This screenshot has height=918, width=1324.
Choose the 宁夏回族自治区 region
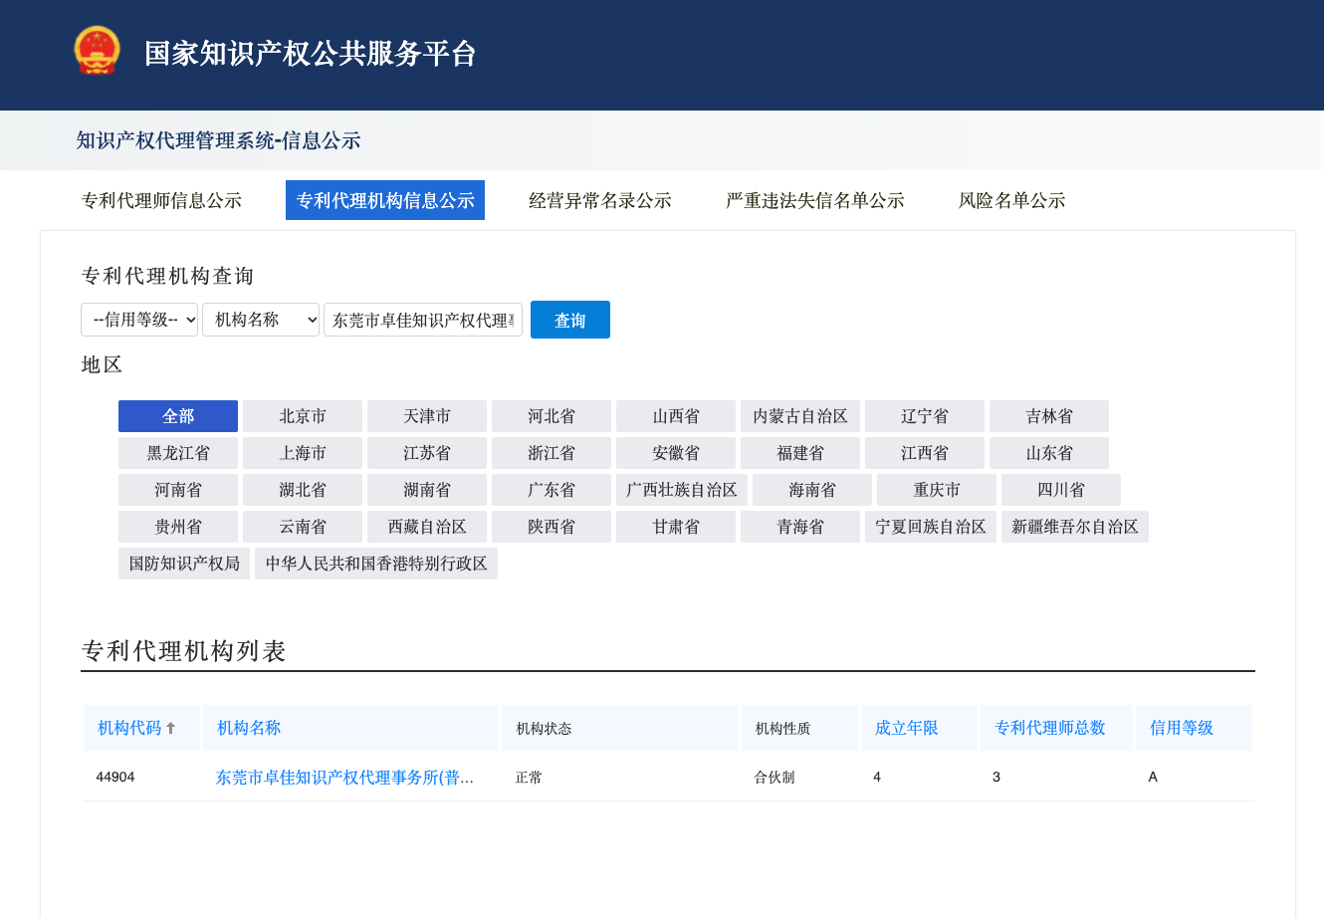pyautogui.click(x=931, y=527)
